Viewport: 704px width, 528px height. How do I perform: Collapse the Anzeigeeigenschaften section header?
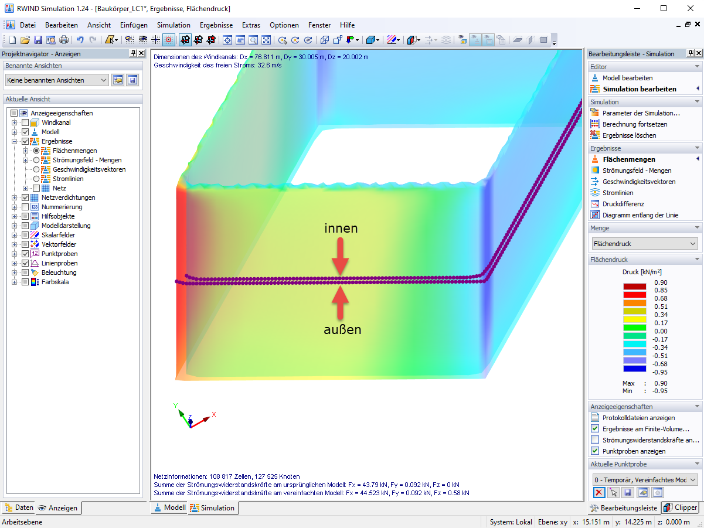pos(697,407)
